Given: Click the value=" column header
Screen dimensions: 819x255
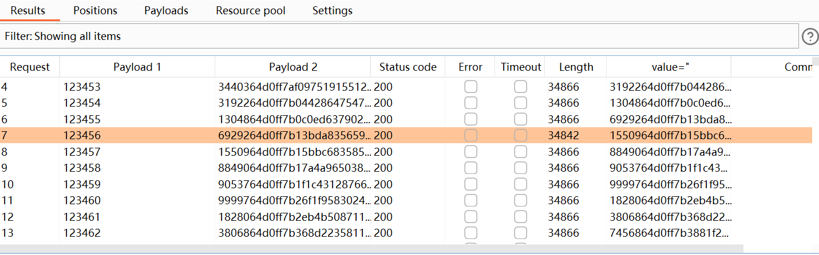Looking at the screenshot, I should pyautogui.click(x=670, y=67).
